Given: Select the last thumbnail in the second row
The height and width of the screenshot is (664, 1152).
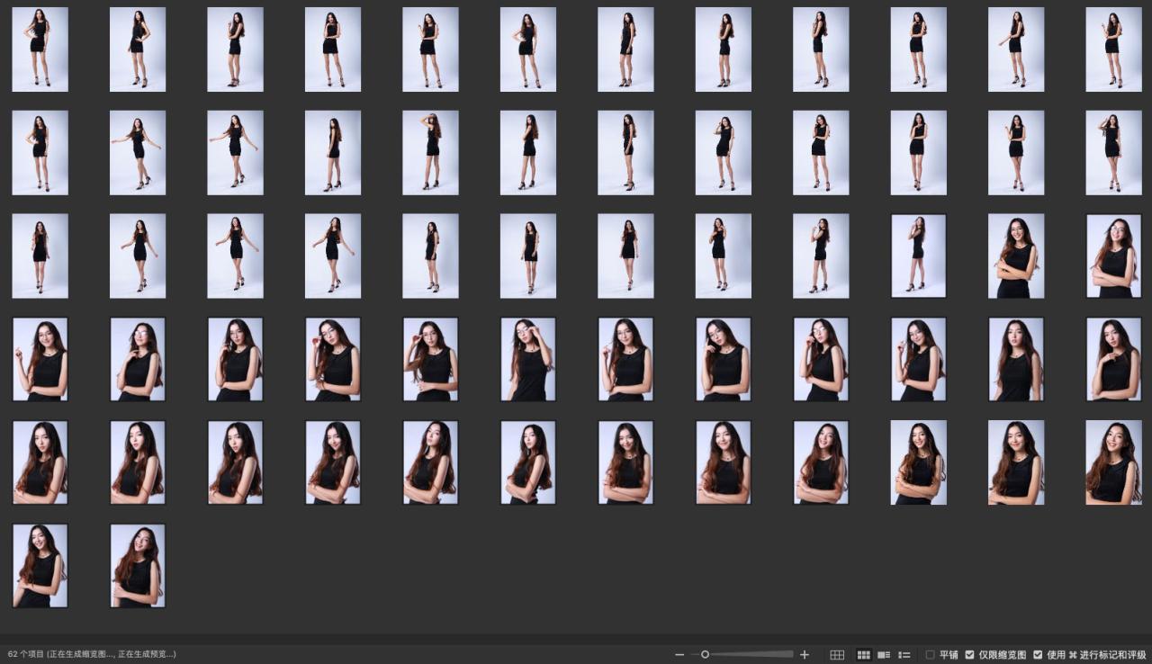Looking at the screenshot, I should pyautogui.click(x=1113, y=152).
